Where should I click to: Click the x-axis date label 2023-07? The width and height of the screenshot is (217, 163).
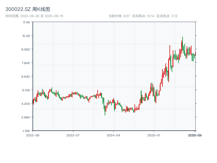pos(73,135)
